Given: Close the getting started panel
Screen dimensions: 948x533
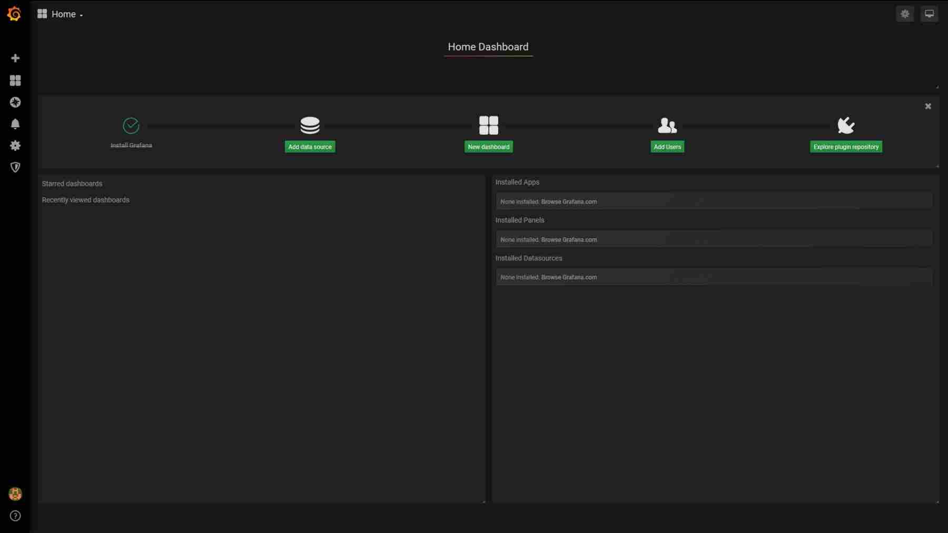Looking at the screenshot, I should click(x=927, y=106).
